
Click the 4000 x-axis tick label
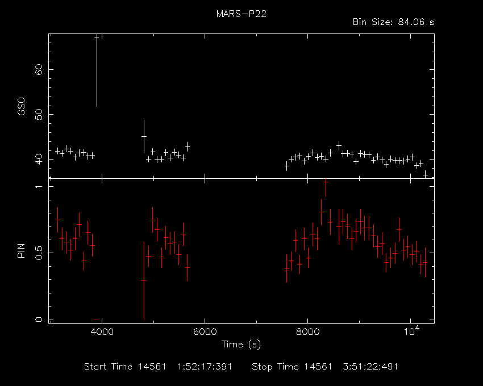coord(102,332)
